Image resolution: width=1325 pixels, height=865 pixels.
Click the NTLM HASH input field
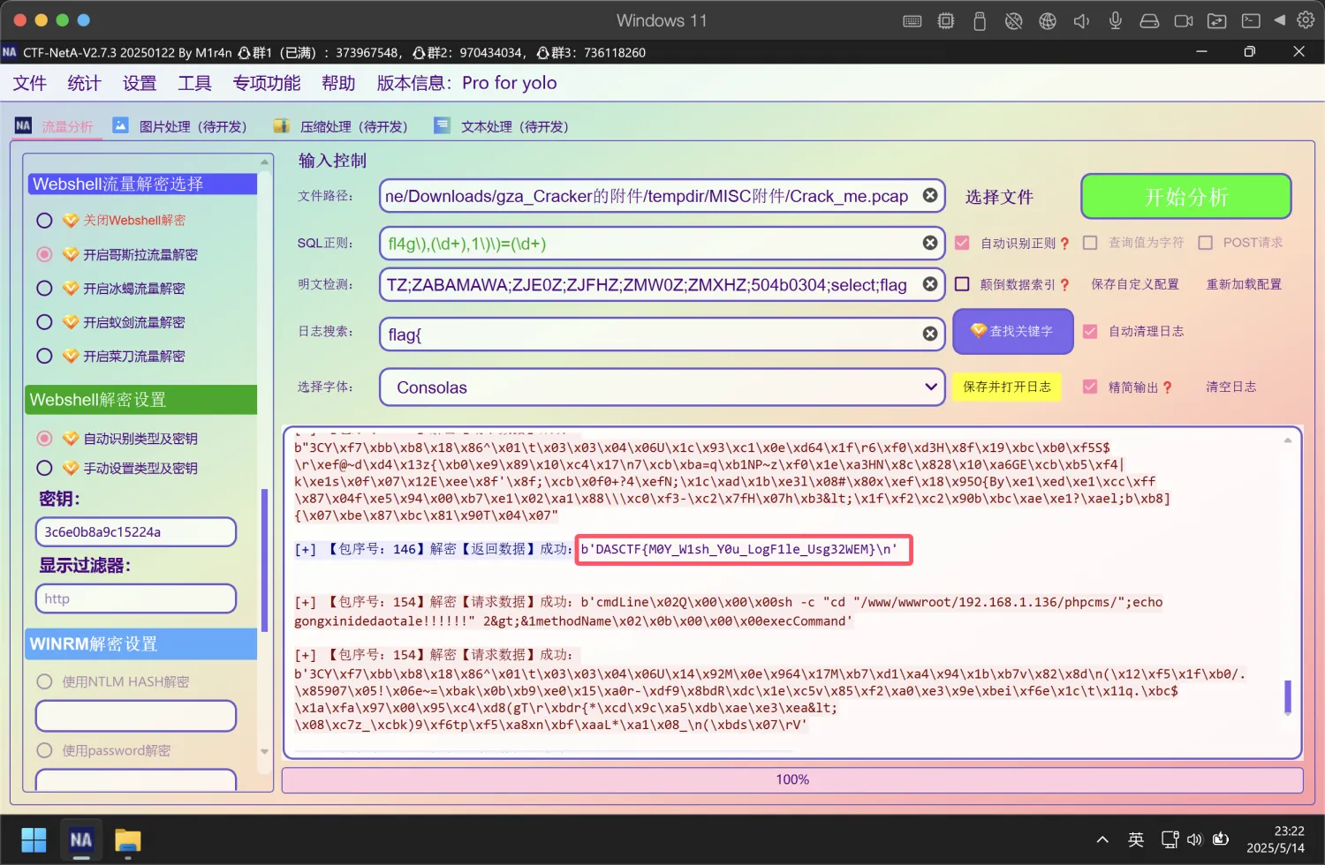point(136,716)
